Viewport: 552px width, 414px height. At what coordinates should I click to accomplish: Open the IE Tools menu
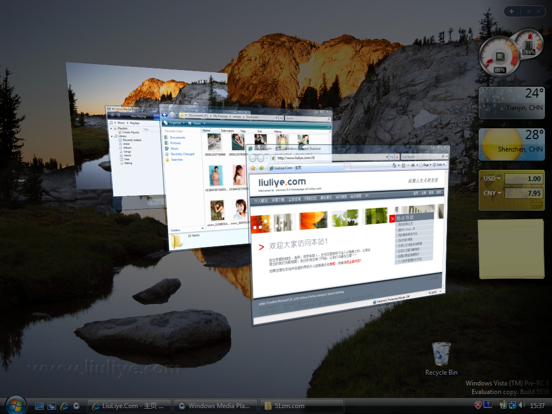[x=438, y=164]
